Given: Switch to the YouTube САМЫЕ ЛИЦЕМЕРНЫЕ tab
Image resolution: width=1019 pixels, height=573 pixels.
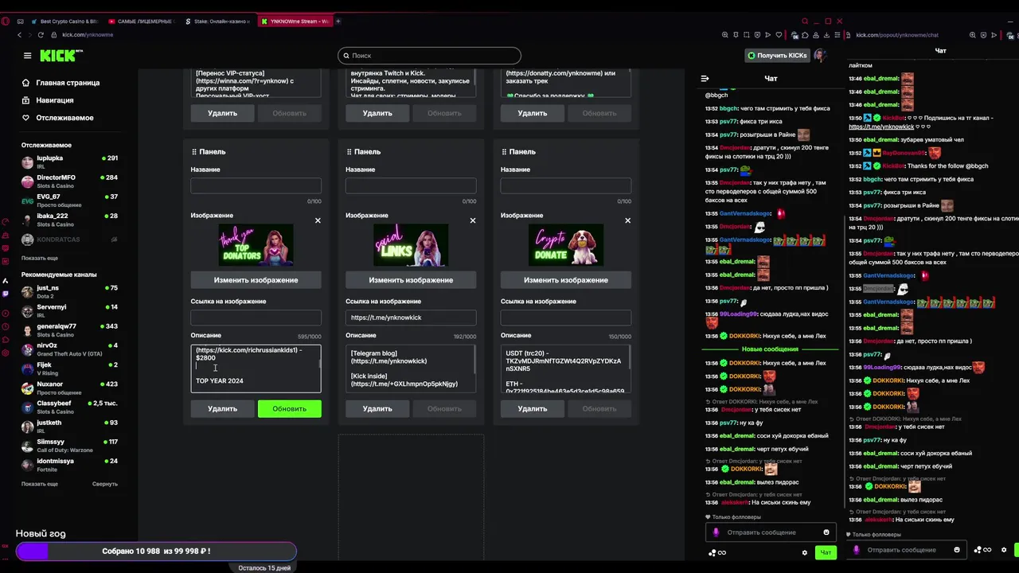Looking at the screenshot, I should pyautogui.click(x=141, y=21).
